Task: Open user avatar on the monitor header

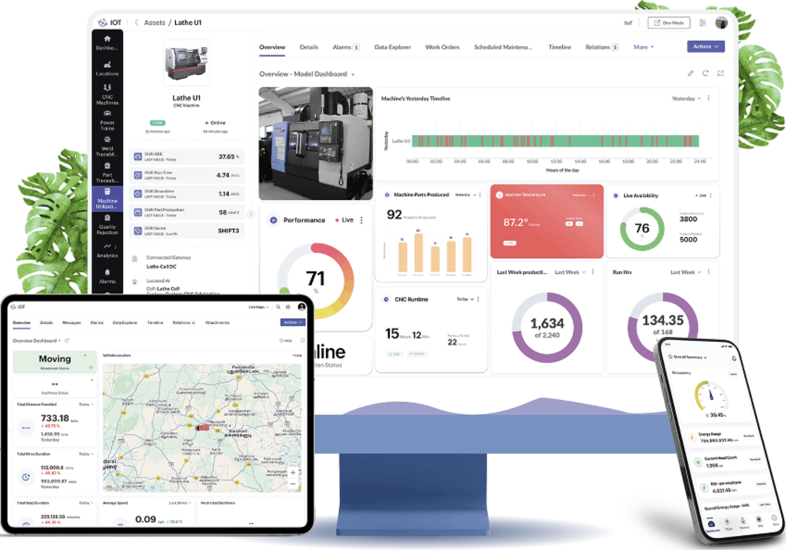Action: coord(721,23)
